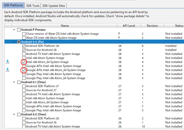Viewport: 184px width, 130px height.
Task: Collapse the Android 8.1 (Oreo) group
Action: (14, 82)
